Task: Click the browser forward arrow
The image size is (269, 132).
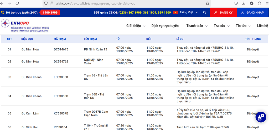Action: (x=10, y=3)
